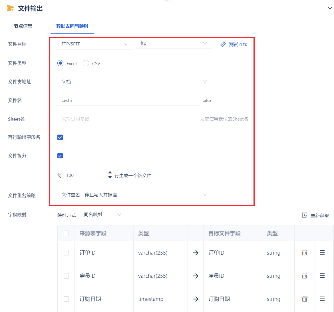334x312 pixels.
Task: Click the arrow in 订购日期 row
Action: click(x=196, y=299)
